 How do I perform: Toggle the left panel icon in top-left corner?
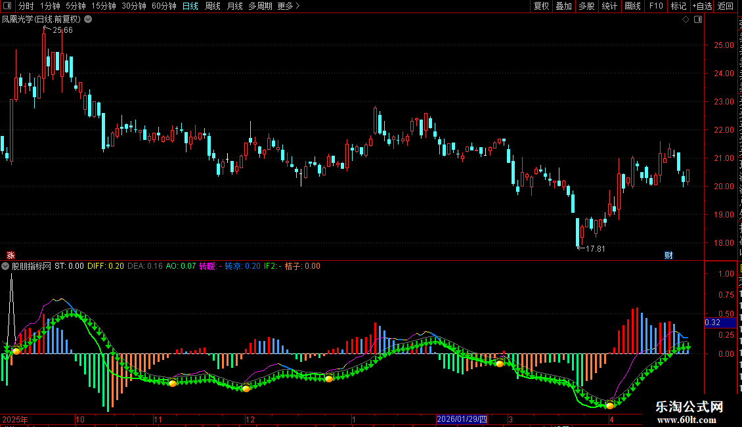click(7, 6)
